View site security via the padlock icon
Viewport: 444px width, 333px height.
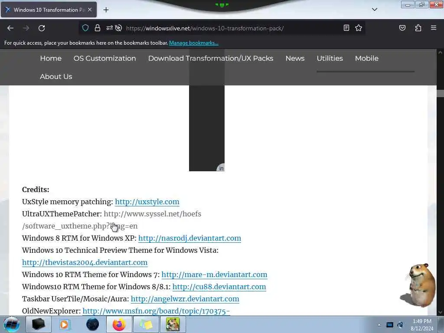pyautogui.click(x=98, y=28)
